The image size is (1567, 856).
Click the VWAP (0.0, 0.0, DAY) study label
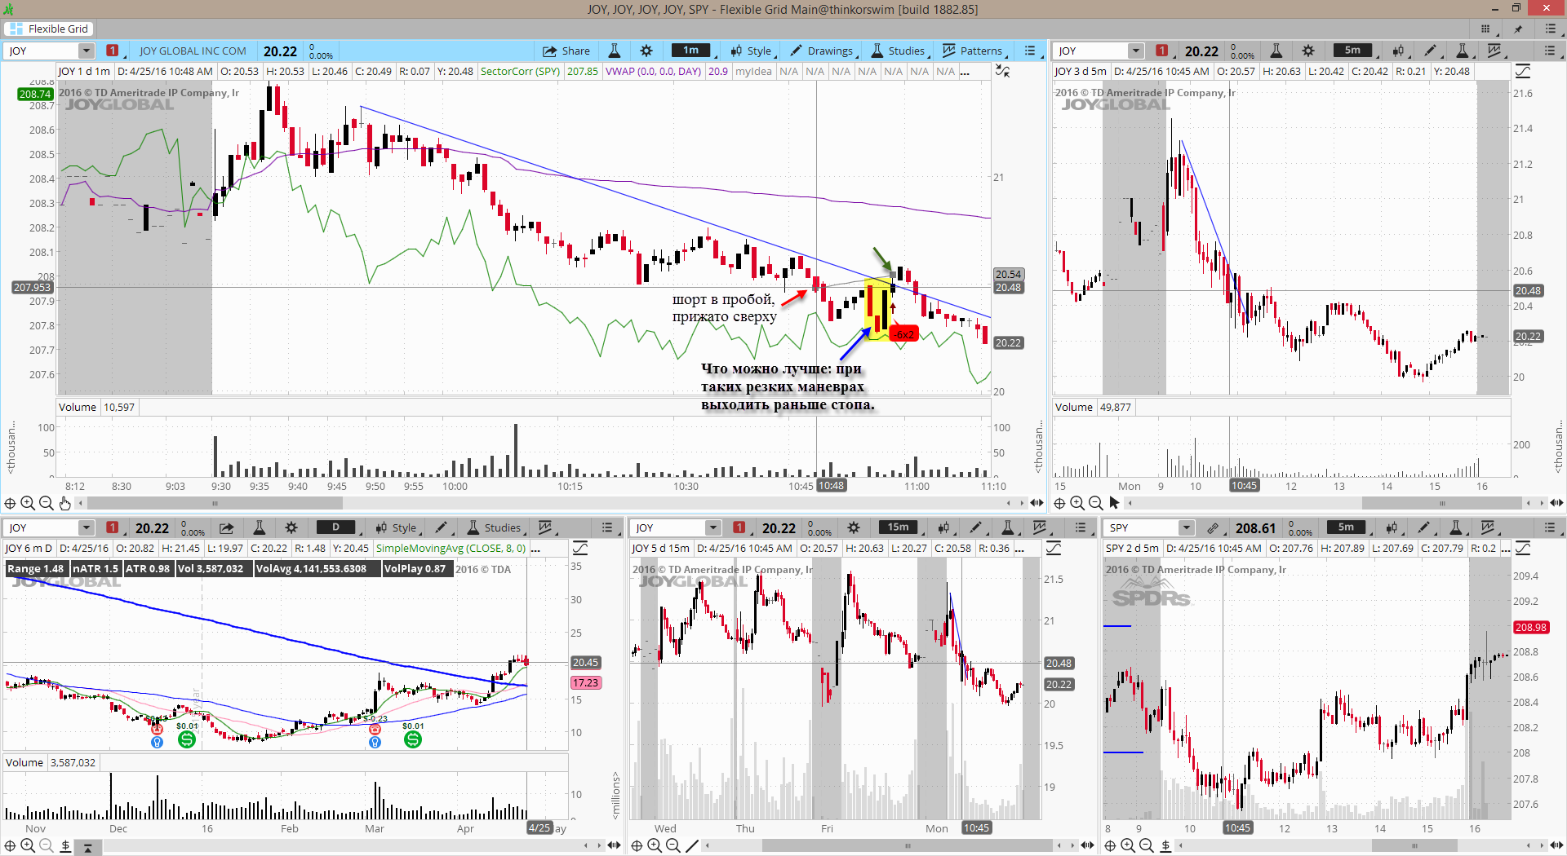653,71
